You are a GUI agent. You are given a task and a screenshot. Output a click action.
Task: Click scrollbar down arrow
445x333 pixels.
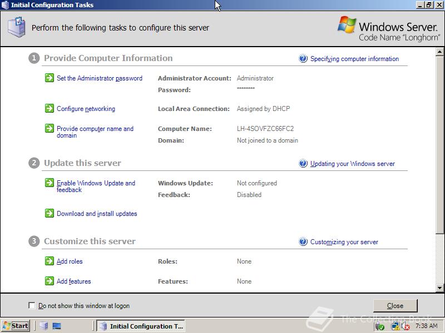(x=439, y=288)
